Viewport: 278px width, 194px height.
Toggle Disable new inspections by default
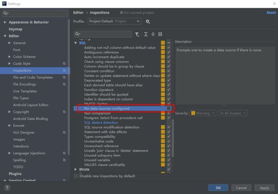pos(77,176)
